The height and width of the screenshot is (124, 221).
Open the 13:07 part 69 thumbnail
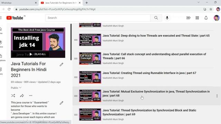coord(90,114)
